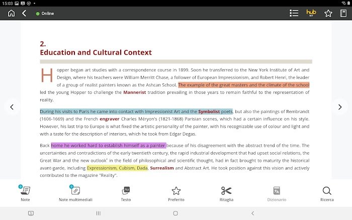Tap the star bookmark icon in header
352x220 pixels.
(x=328, y=13)
